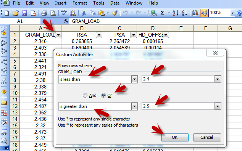Open the Chart Wizard icon

coord(195,13)
